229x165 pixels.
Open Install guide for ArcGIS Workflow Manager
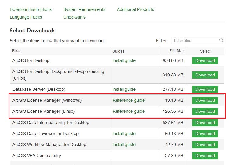124,145
